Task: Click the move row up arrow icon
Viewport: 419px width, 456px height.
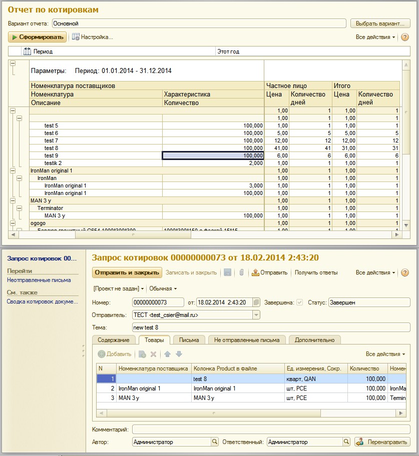Action: tap(167, 354)
